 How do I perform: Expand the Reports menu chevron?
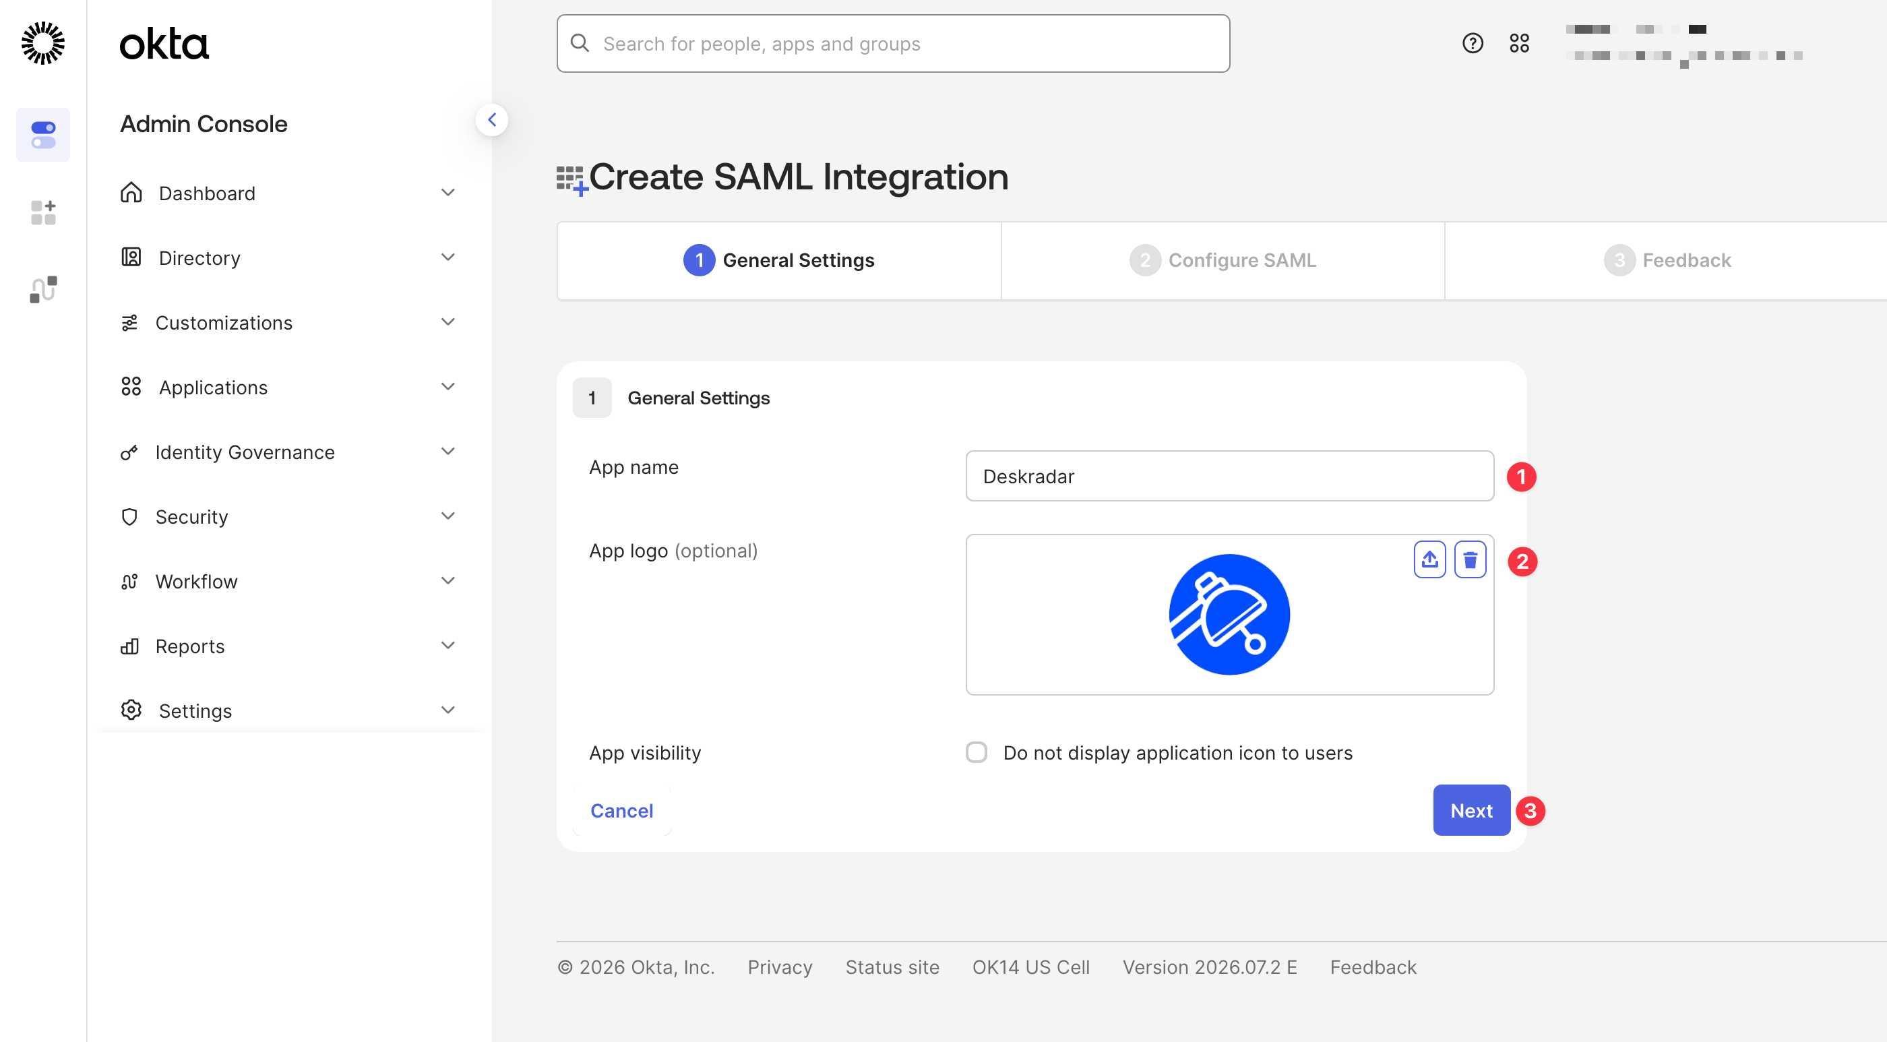tap(448, 646)
